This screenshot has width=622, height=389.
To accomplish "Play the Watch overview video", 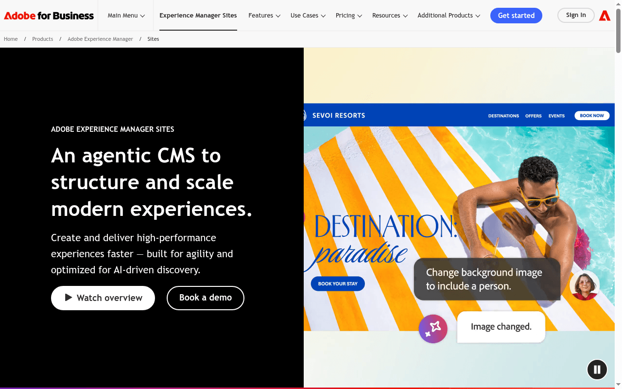I will pyautogui.click(x=103, y=298).
